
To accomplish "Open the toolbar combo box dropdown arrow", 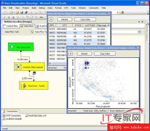I will click(x=118, y=12).
